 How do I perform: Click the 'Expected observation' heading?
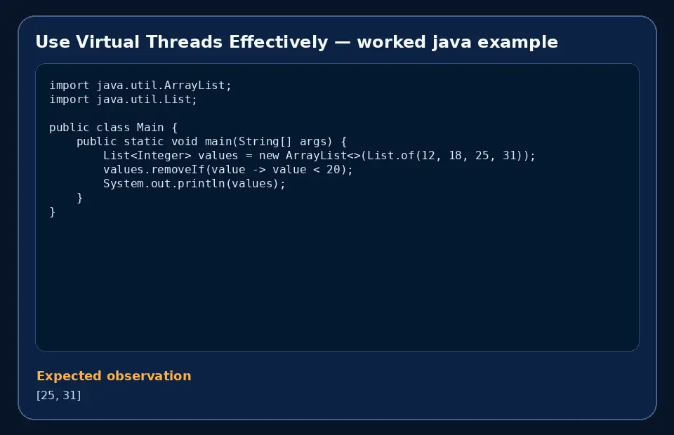click(x=114, y=376)
